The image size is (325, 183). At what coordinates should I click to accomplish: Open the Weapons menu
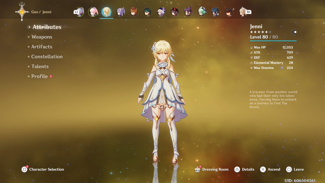pos(42,37)
